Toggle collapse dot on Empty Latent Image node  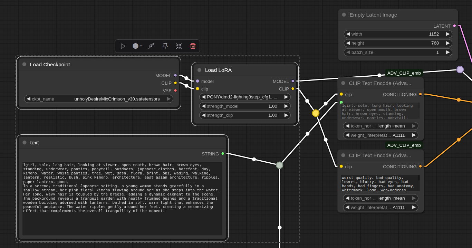344,15
